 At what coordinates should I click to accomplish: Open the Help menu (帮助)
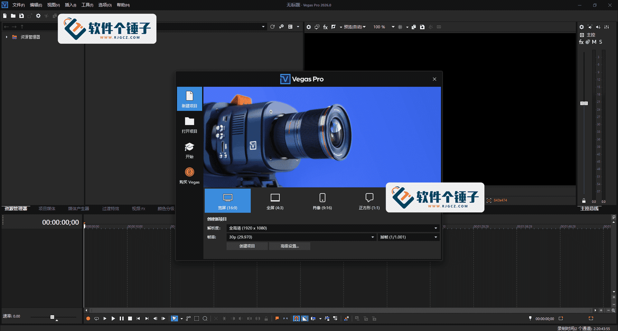pyautogui.click(x=123, y=5)
